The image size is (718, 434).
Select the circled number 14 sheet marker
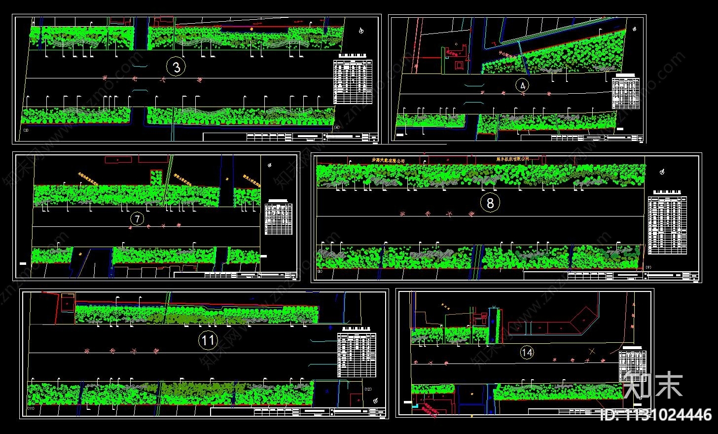pos(527,352)
